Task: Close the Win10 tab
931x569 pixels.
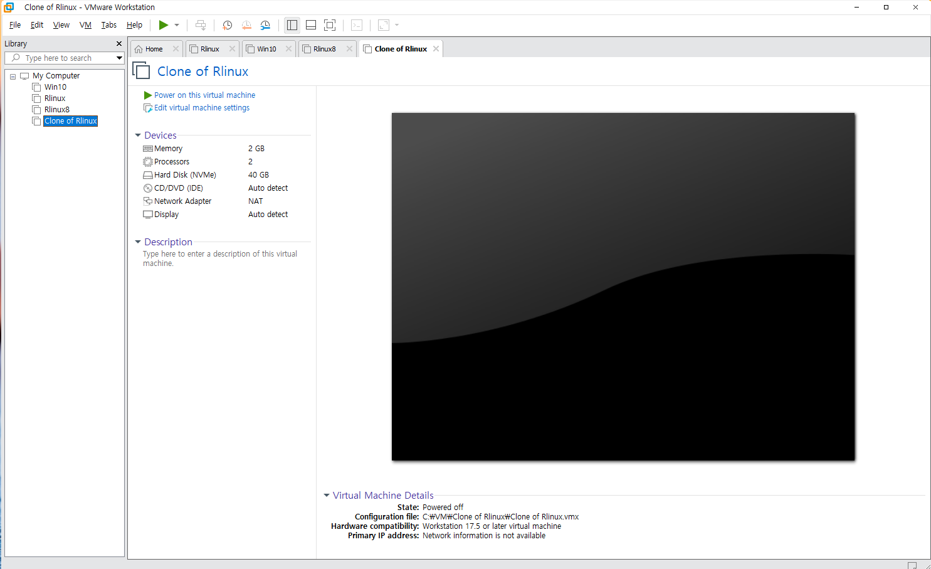Action: (x=288, y=49)
